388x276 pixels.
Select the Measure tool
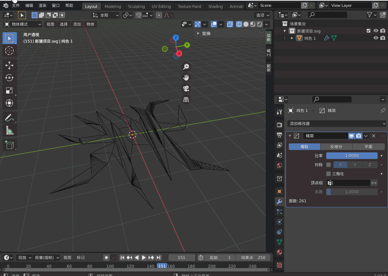click(9, 130)
